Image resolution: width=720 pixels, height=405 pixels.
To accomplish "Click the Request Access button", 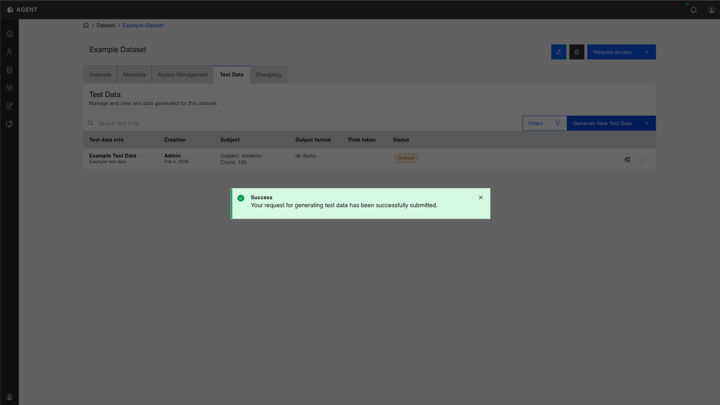I will [622, 52].
